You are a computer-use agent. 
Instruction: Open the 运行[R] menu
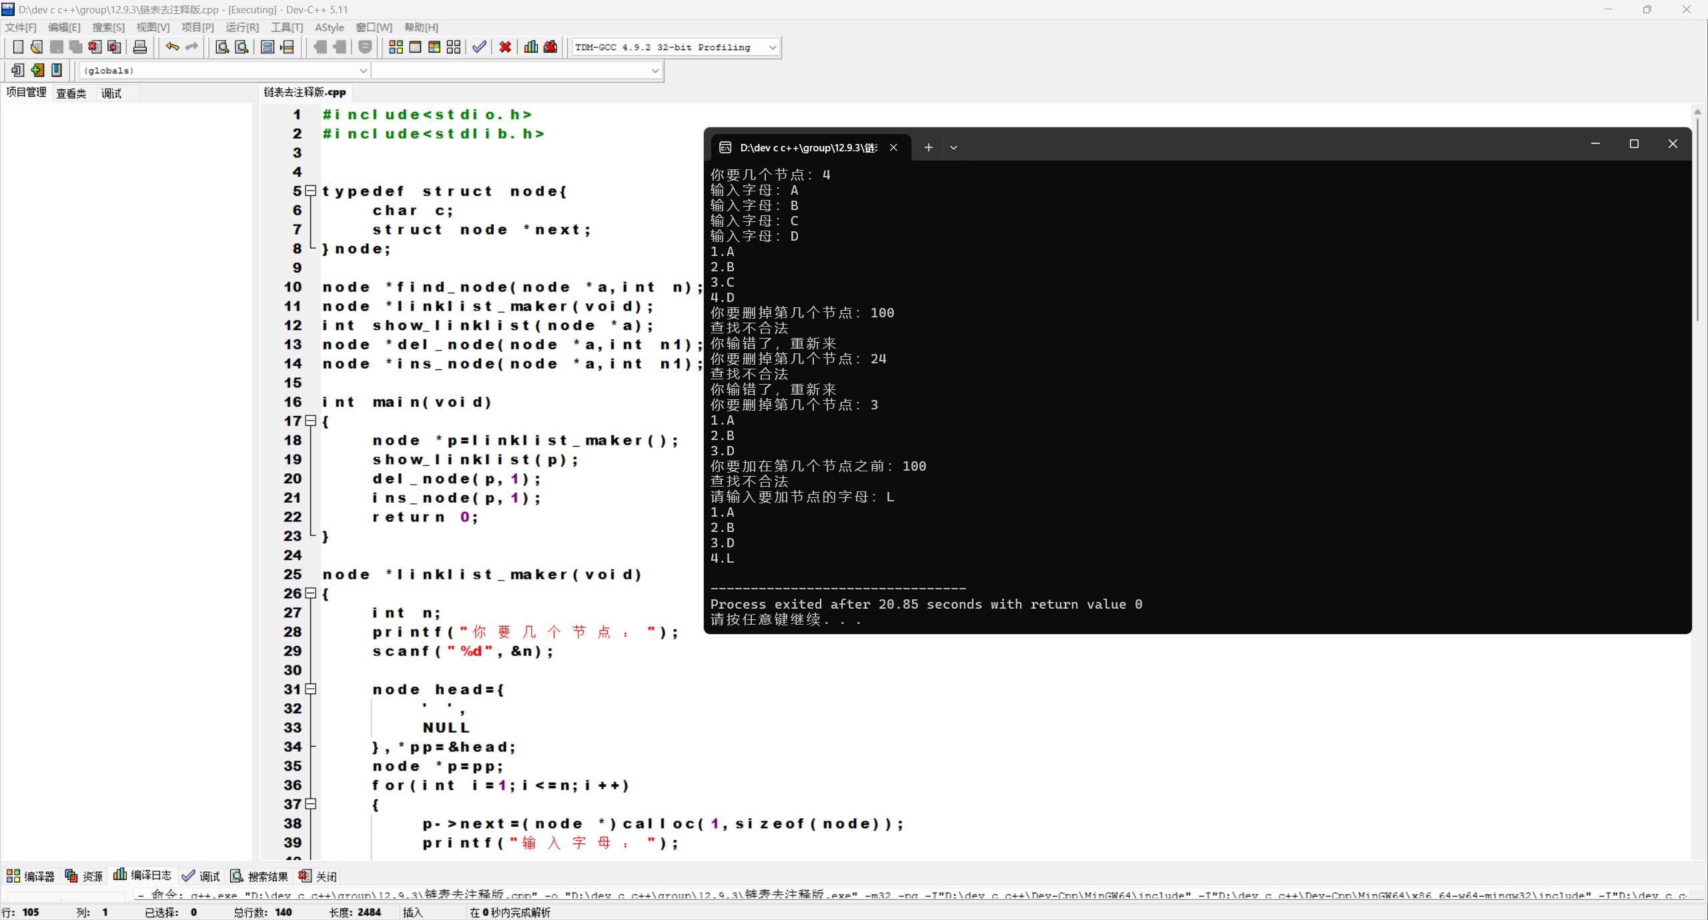(242, 27)
